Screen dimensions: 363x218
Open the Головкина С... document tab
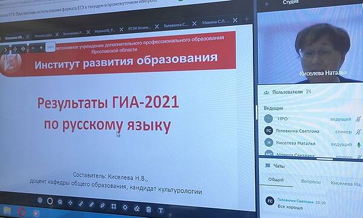pyautogui.click(x=176, y=25)
